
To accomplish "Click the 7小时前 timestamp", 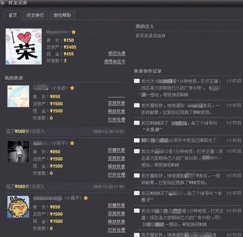I will tap(234, 141).
